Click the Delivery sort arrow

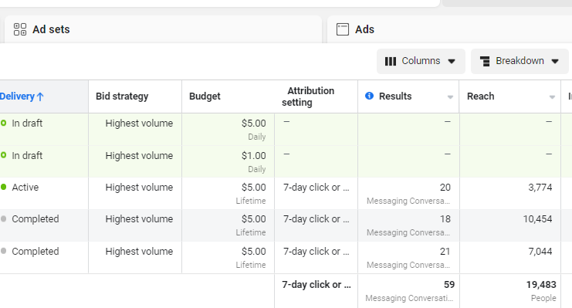[40, 96]
